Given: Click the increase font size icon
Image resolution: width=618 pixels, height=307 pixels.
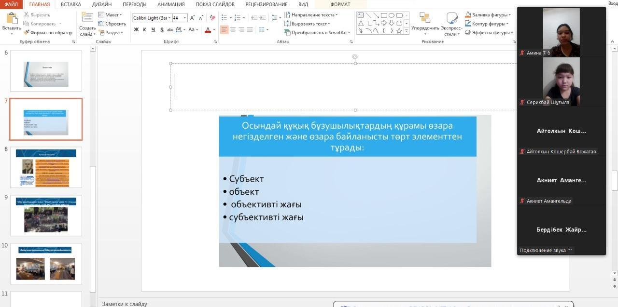Looking at the screenshot, I should click(192, 18).
